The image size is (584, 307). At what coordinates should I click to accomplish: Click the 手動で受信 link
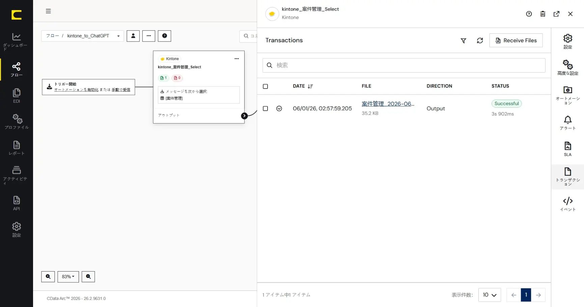pyautogui.click(x=121, y=90)
